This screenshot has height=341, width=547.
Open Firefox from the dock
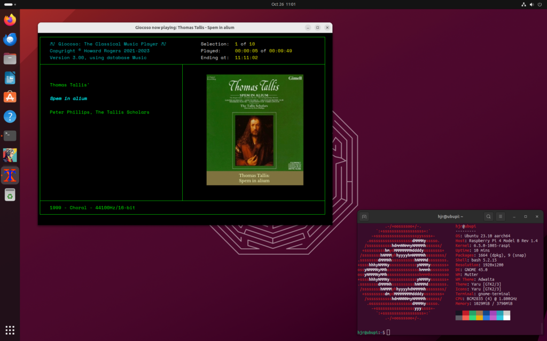tap(10, 20)
